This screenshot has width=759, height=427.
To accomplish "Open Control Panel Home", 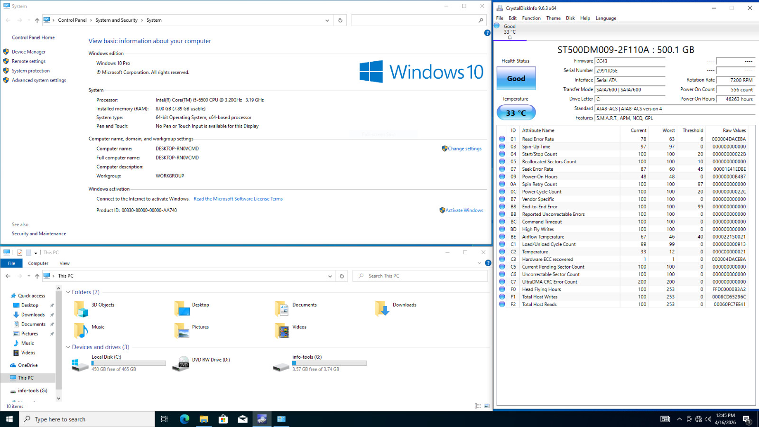I will click(x=33, y=37).
